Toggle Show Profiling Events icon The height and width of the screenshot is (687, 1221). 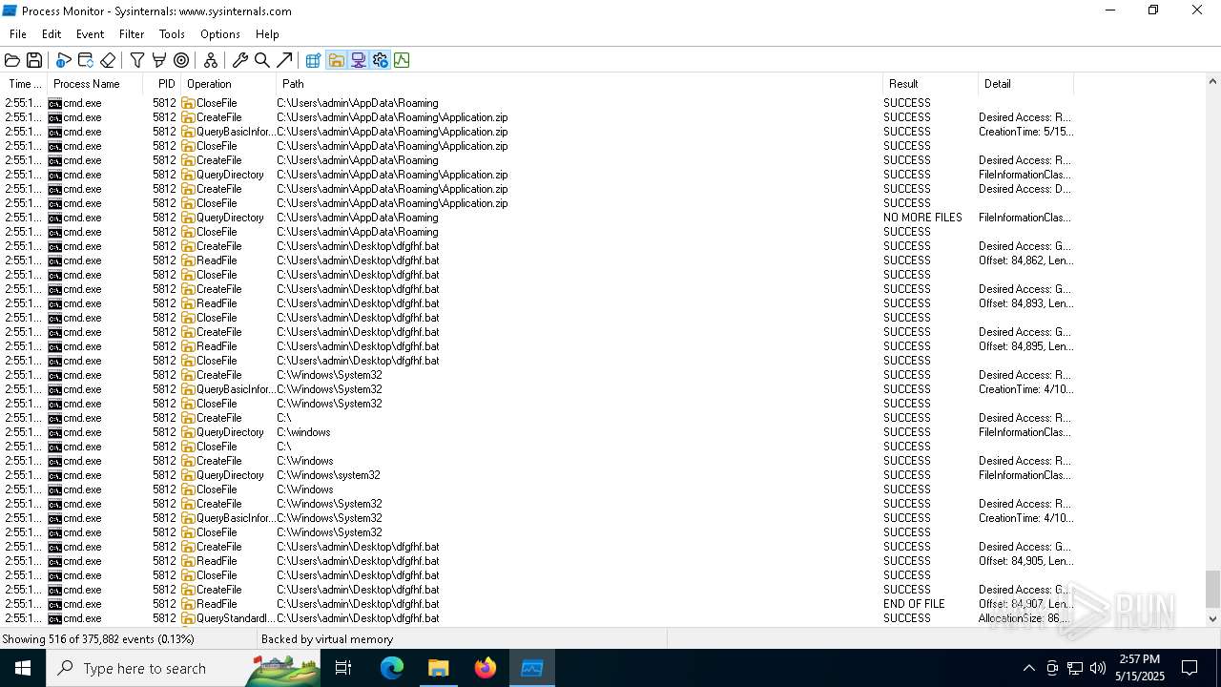coord(402,60)
